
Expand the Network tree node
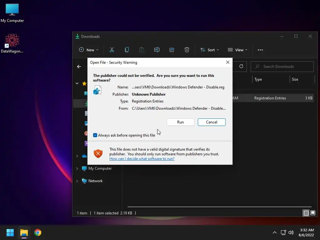pyautogui.click(x=77, y=181)
